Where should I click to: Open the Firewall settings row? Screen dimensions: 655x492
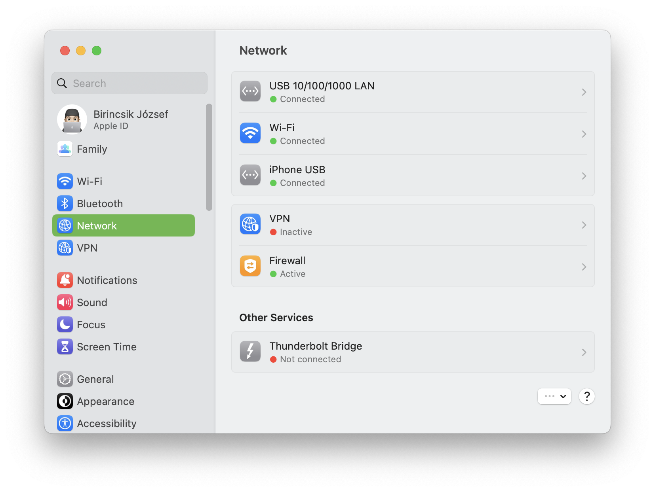[x=413, y=267]
